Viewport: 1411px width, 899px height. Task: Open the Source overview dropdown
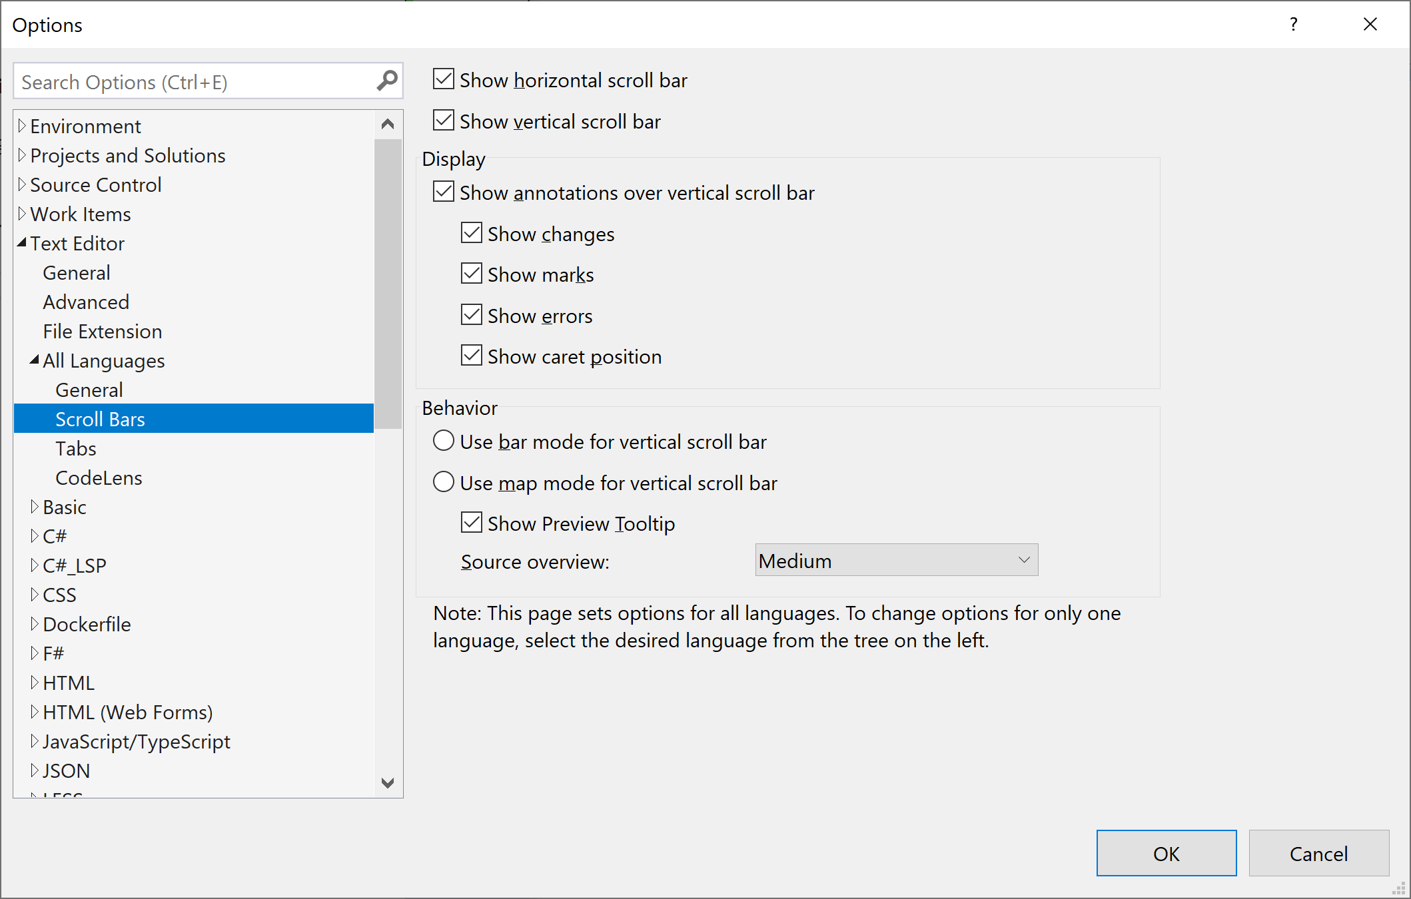[896, 560]
